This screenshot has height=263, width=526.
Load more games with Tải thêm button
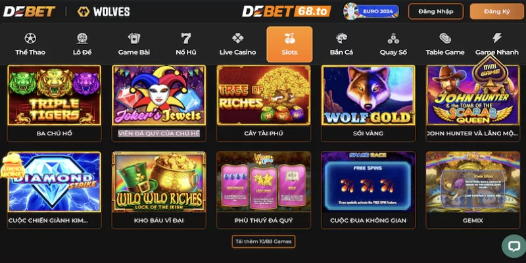(264, 241)
